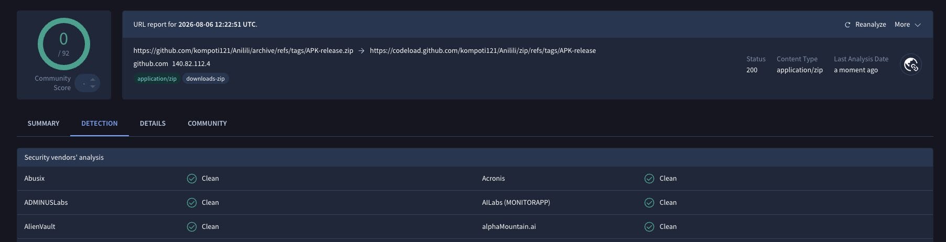This screenshot has height=242, width=946.
Task: Click the Status value 200
Action: (x=752, y=70)
